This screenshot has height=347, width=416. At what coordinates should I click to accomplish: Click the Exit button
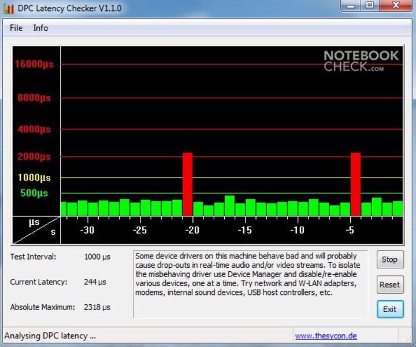click(x=390, y=309)
